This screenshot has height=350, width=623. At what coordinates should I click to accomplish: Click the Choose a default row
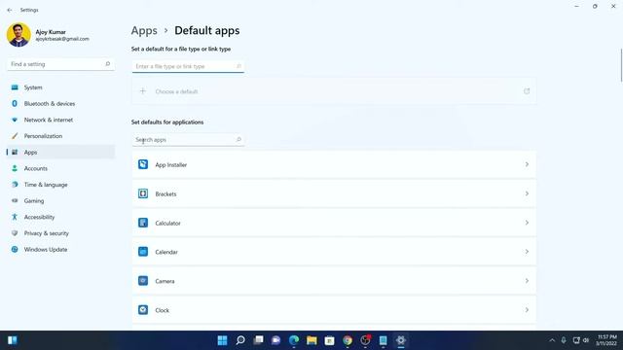tap(334, 91)
